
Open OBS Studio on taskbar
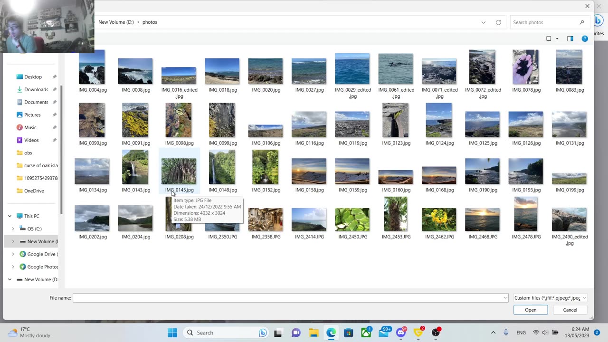(436, 332)
